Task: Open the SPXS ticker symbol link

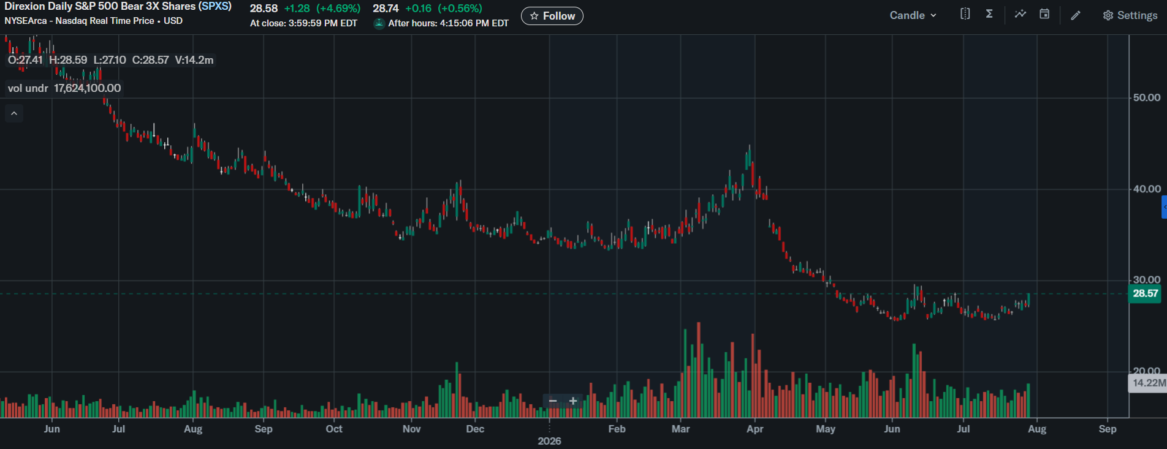Action: click(215, 6)
